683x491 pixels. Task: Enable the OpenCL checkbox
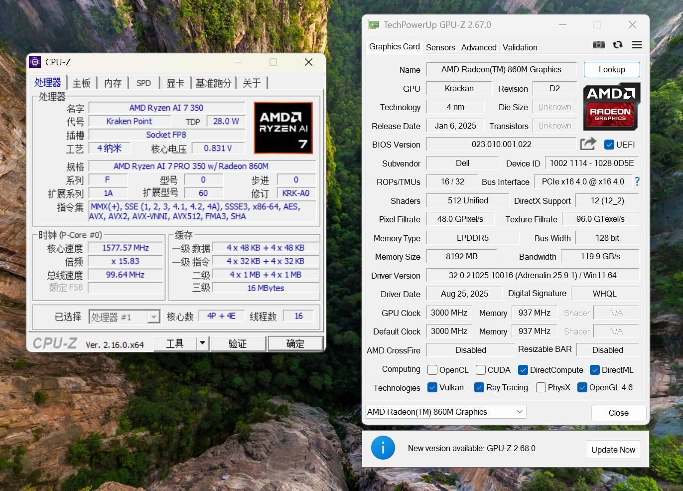click(x=432, y=370)
